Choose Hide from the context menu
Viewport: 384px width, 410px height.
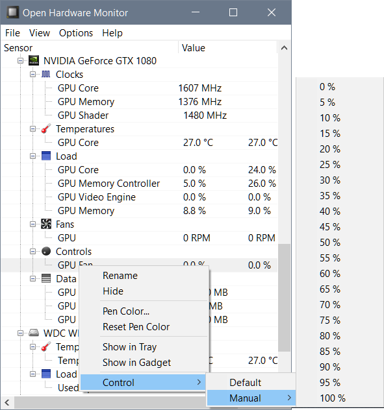(144, 291)
